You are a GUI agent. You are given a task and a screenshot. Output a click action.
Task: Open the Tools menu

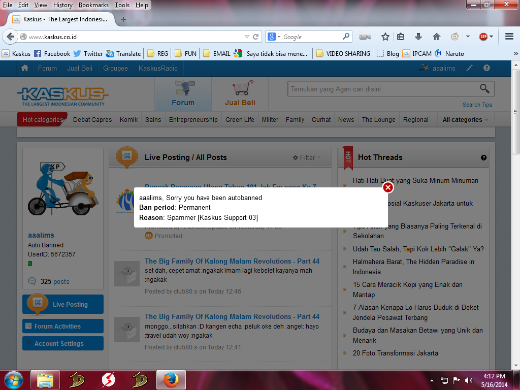coord(122,5)
